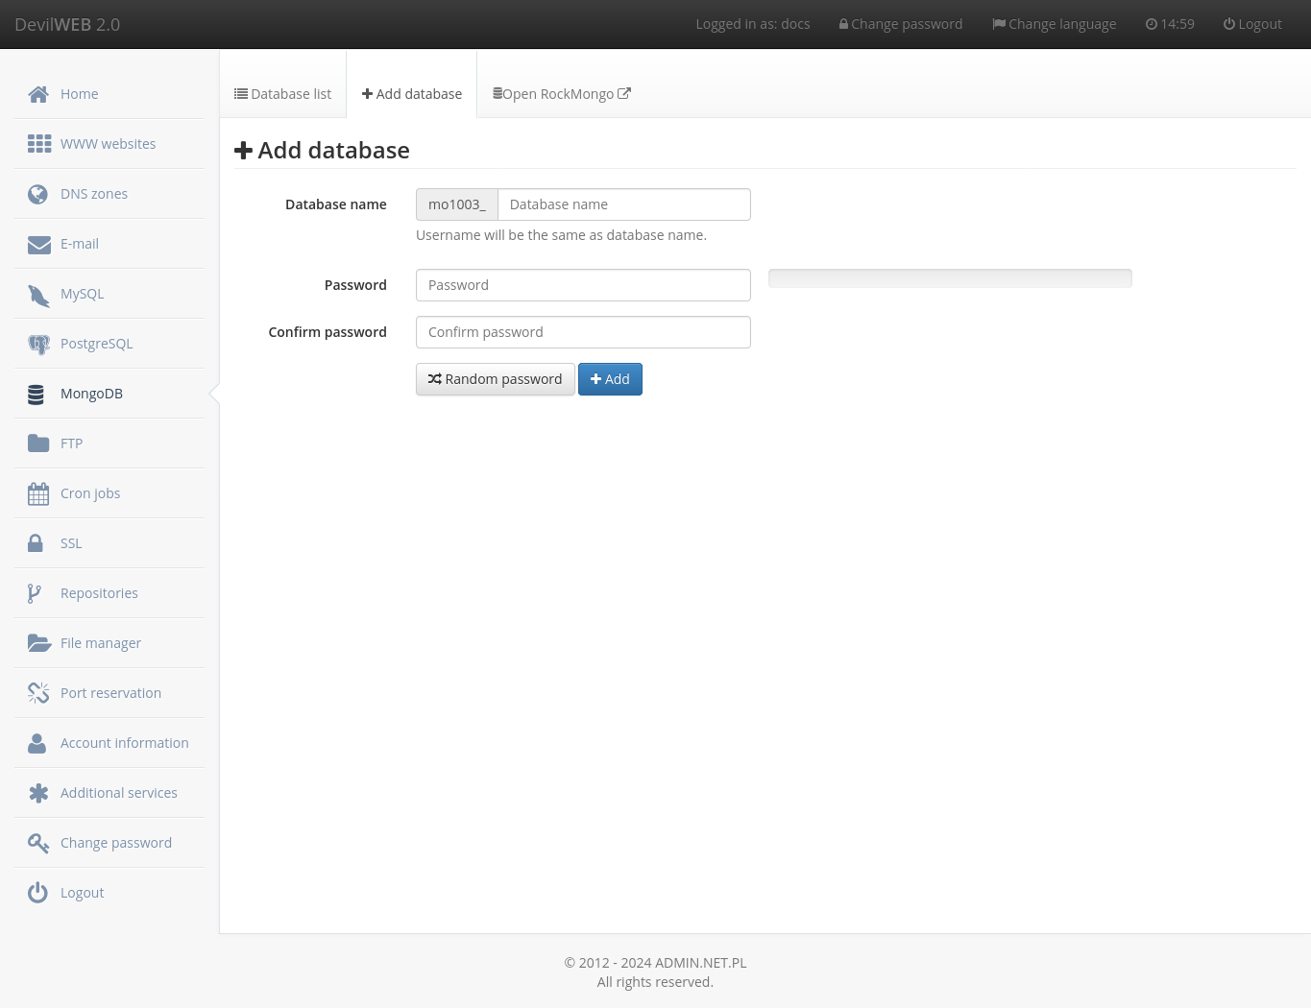Open the SSL certificates section
This screenshot has height=1008, width=1311.
pyautogui.click(x=70, y=542)
